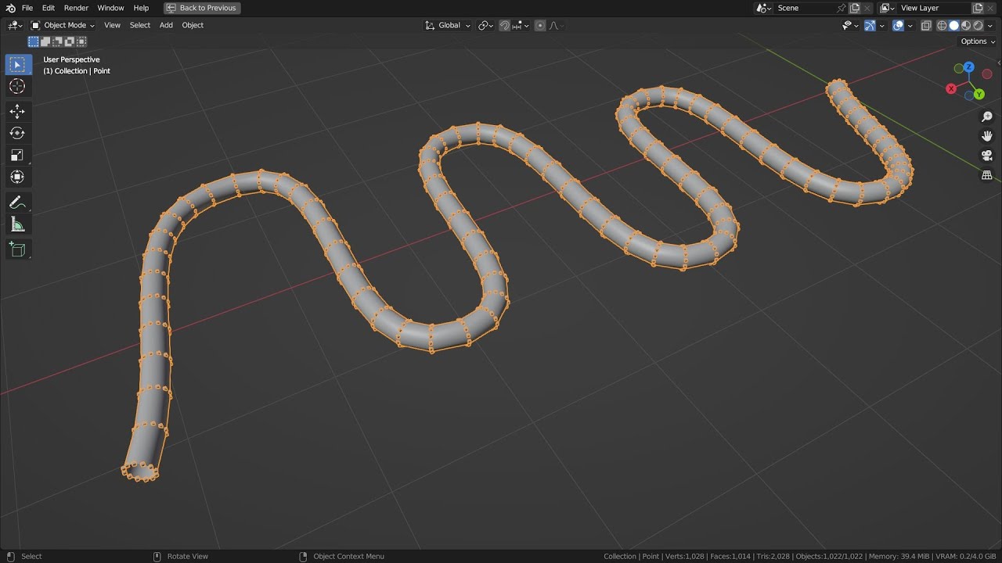Select the Cursor tool in toolbar
Viewport: 1002px width, 563px height.
tap(17, 86)
